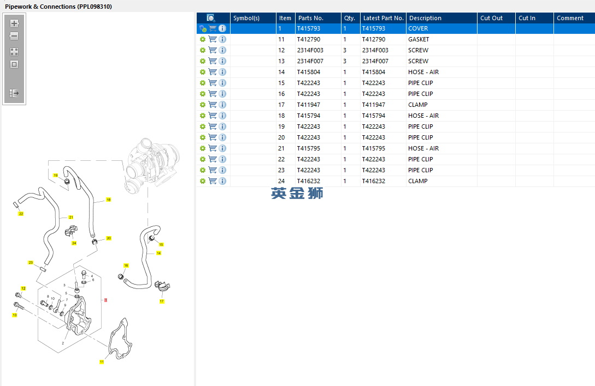The height and width of the screenshot is (386, 595).
Task: Open info for SCREW 2314F003
Action: 223,50
